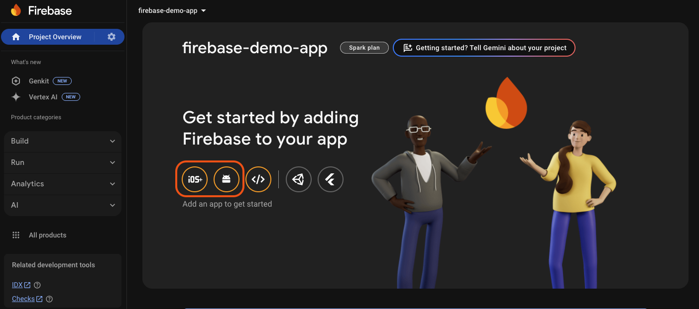Open the IDX link

point(17,285)
